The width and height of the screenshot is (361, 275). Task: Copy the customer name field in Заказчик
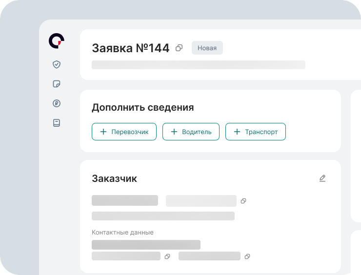click(243, 201)
